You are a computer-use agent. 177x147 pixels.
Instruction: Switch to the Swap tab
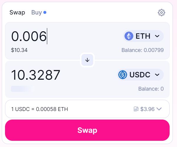pyautogui.click(x=17, y=12)
